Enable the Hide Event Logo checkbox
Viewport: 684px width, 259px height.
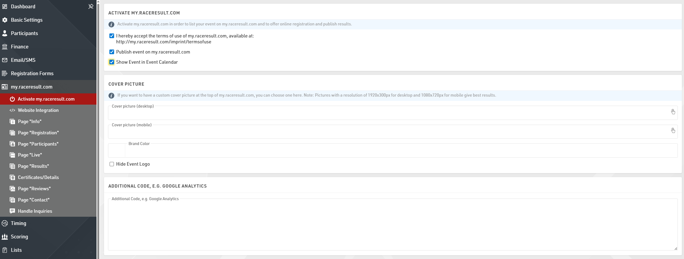click(112, 164)
